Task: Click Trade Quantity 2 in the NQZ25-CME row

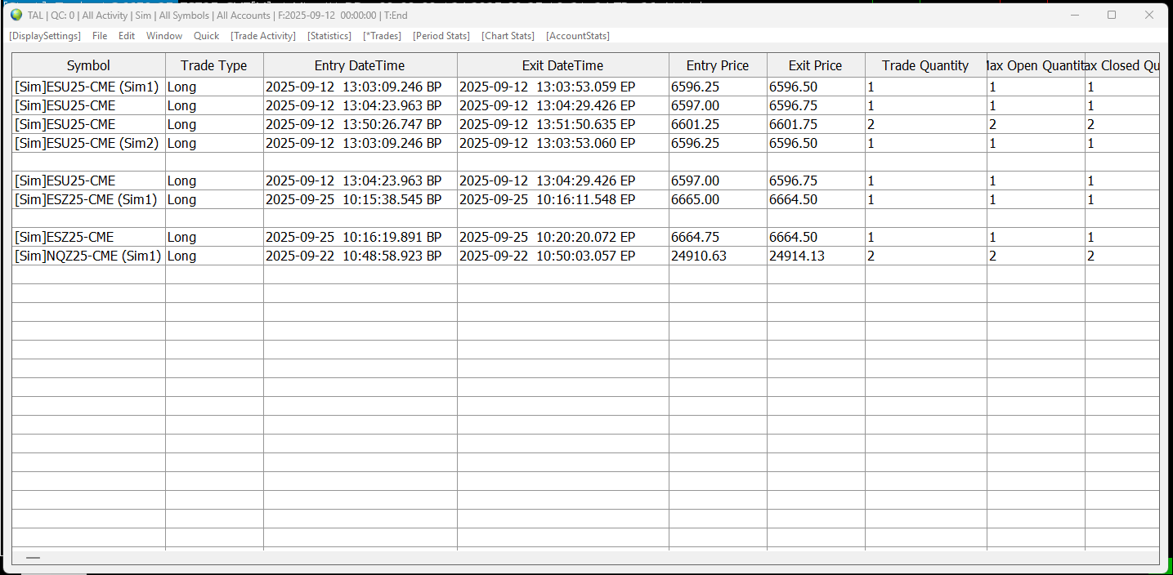Action: click(925, 256)
